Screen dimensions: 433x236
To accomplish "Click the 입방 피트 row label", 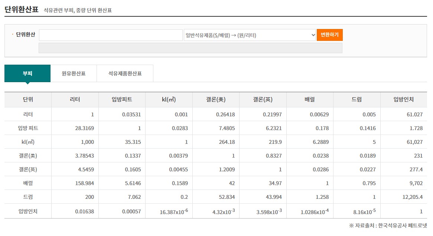I will 28,128.
